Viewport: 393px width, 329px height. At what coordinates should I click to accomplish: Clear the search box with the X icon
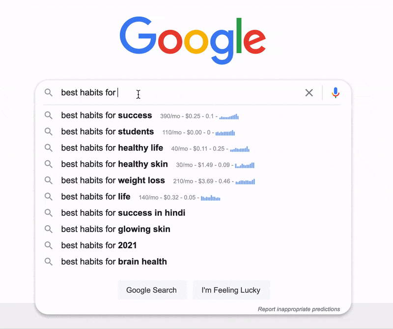(309, 92)
